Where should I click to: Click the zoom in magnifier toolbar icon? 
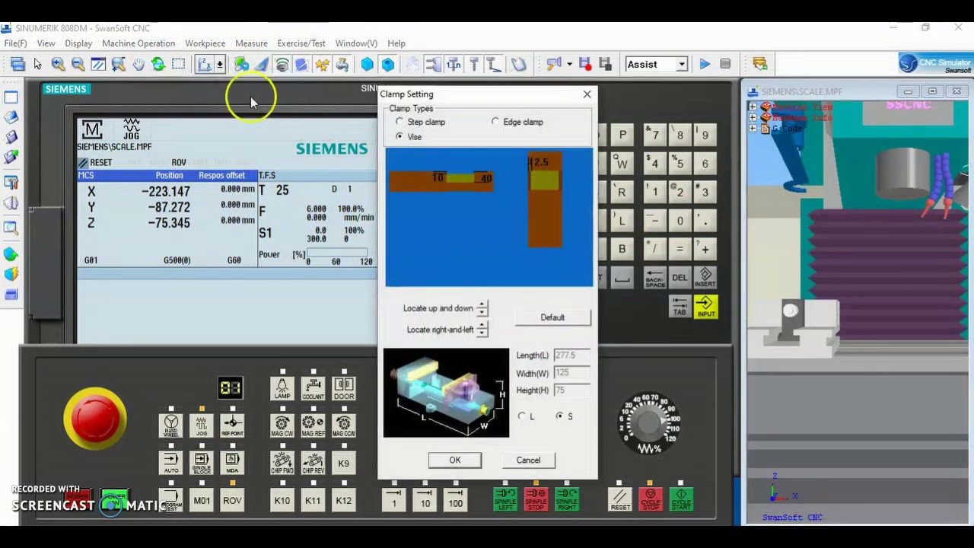(58, 65)
